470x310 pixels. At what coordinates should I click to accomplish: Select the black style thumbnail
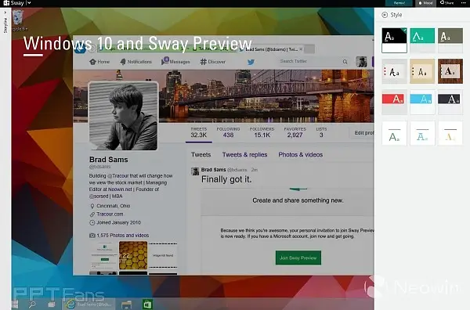pyautogui.click(x=394, y=40)
